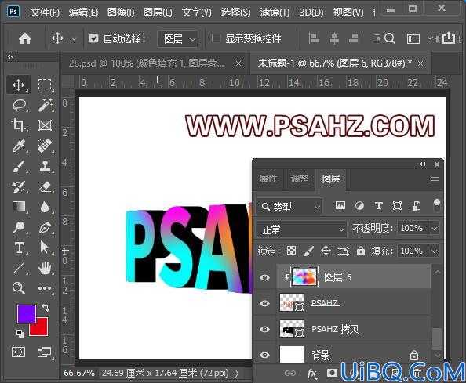
Task: Select the Eyedropper tool
Action: pyautogui.click(x=18, y=146)
